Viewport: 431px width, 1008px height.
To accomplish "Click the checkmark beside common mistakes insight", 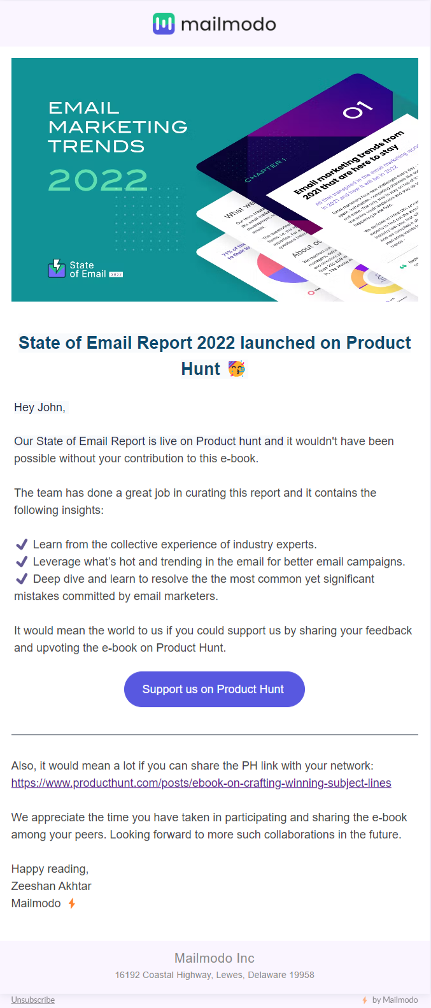I will pos(21,578).
